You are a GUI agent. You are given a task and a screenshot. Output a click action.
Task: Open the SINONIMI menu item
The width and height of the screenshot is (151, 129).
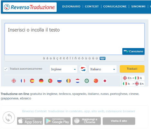pyautogui.click(x=138, y=6)
